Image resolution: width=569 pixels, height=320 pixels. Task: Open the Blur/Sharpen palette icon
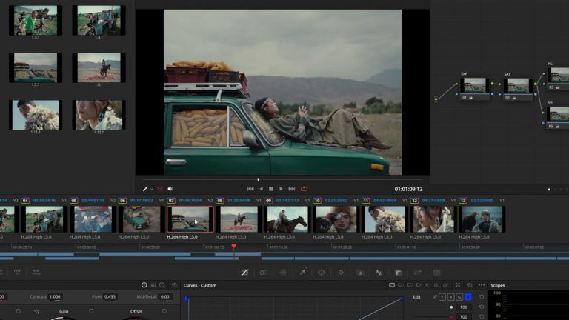(379, 272)
